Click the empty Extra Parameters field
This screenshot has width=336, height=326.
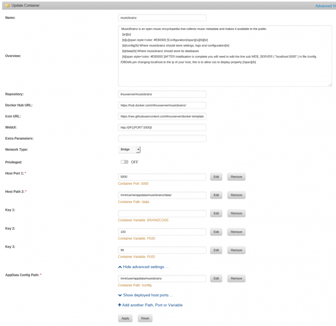[162, 139]
